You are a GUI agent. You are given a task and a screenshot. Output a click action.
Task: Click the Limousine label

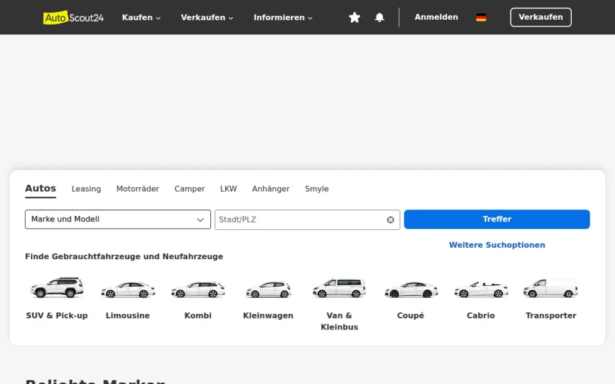[128, 316]
